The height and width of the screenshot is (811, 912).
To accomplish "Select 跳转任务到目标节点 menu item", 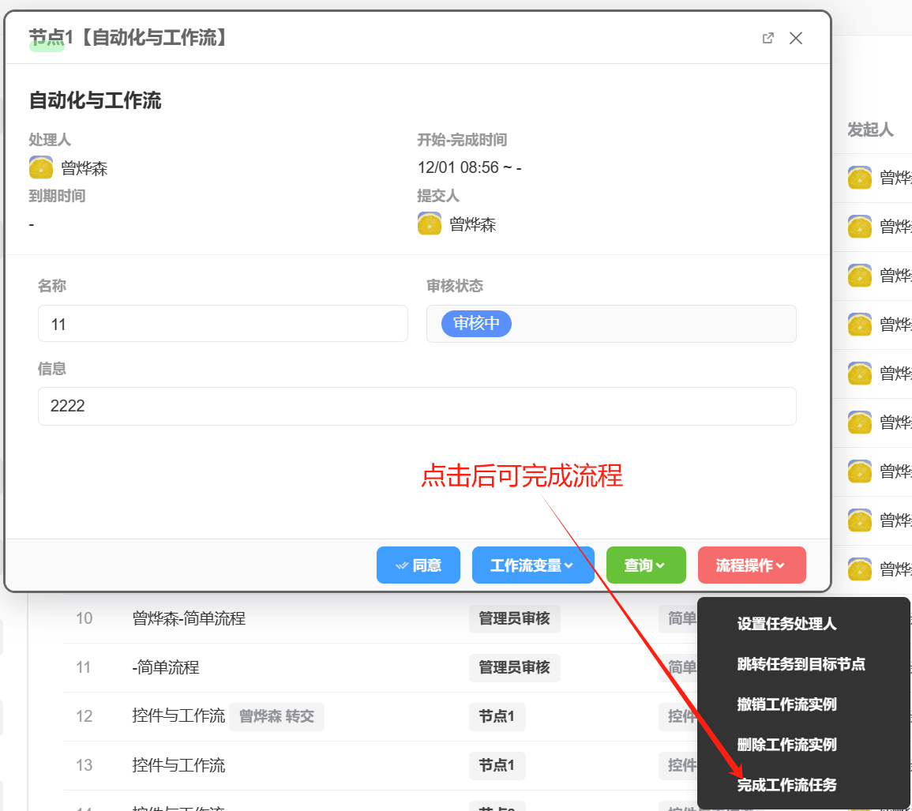I will 801,664.
